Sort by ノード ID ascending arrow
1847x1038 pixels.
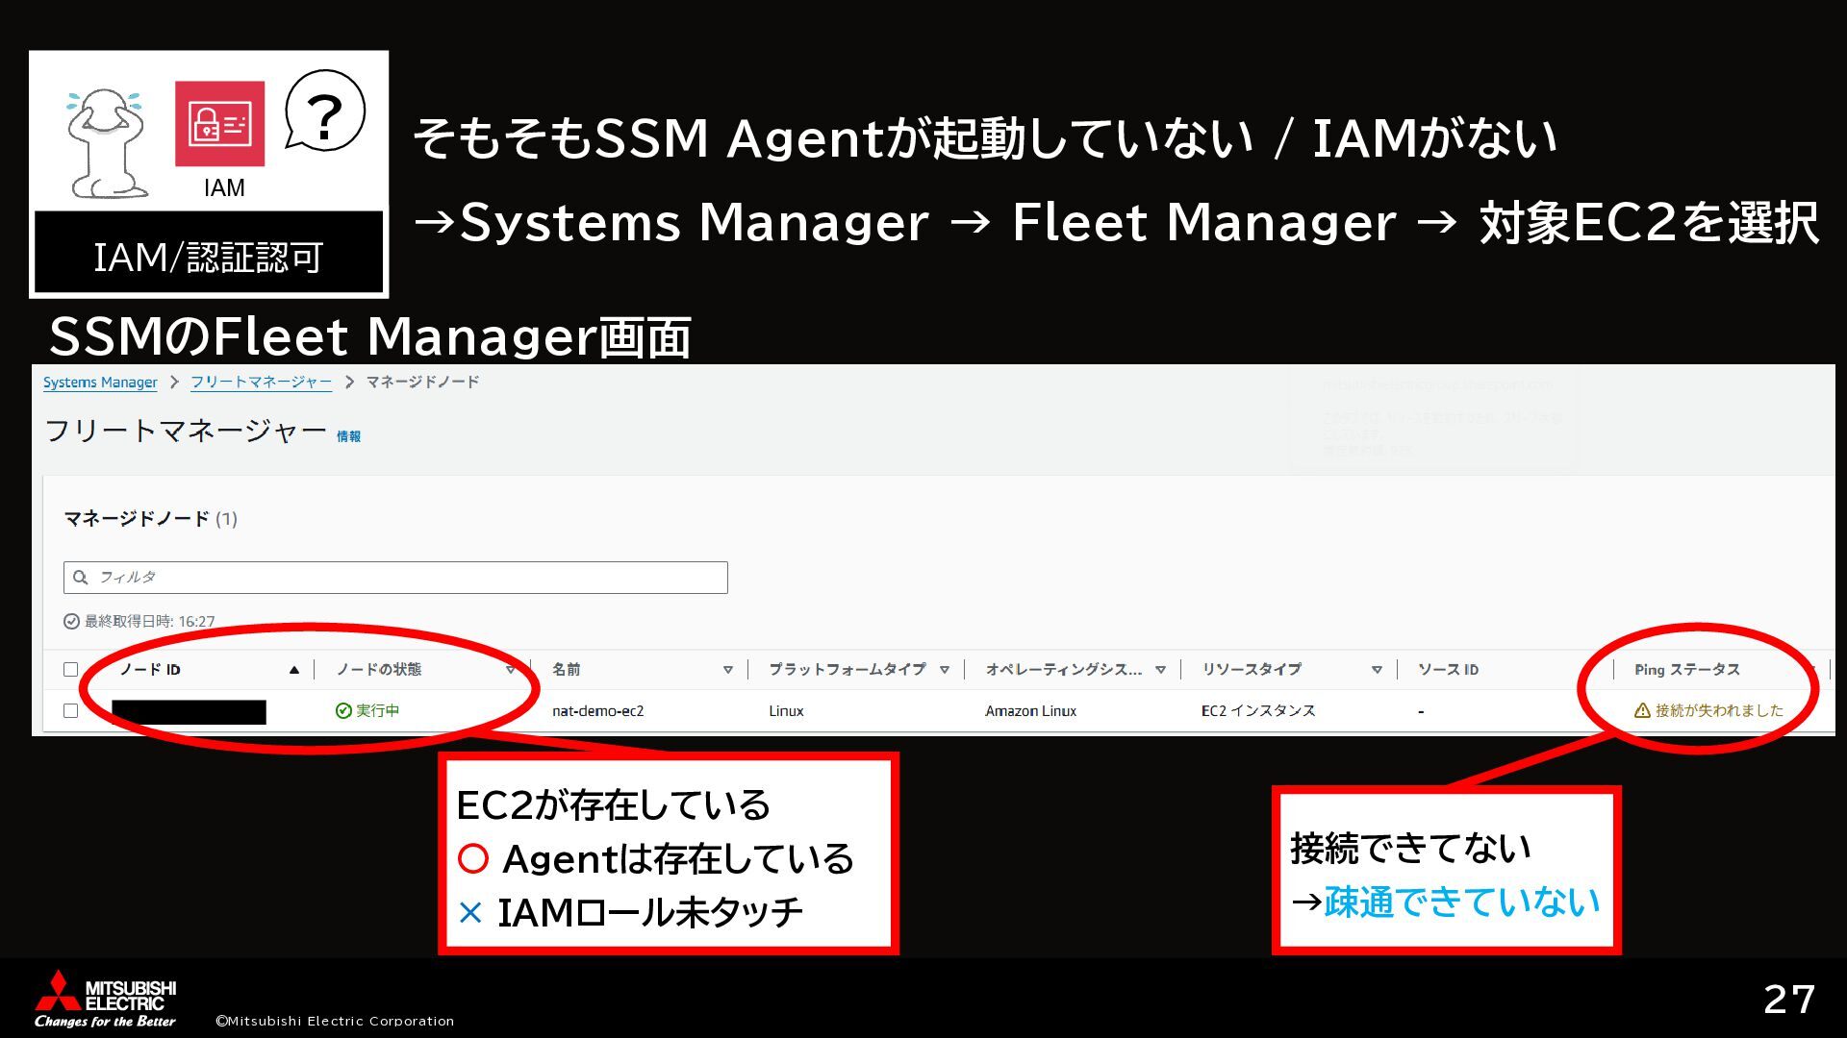pos(294,670)
